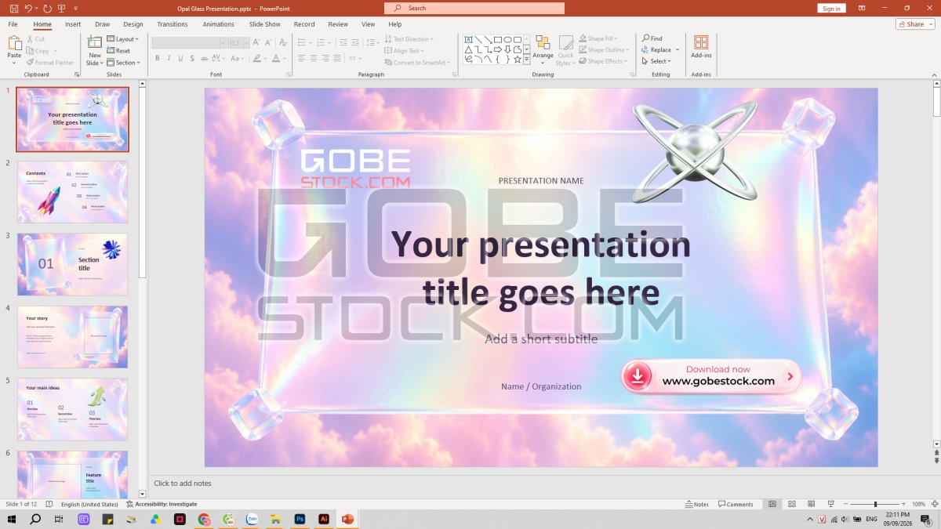Open the File menu
This screenshot has height=529, width=941.
coord(13,24)
